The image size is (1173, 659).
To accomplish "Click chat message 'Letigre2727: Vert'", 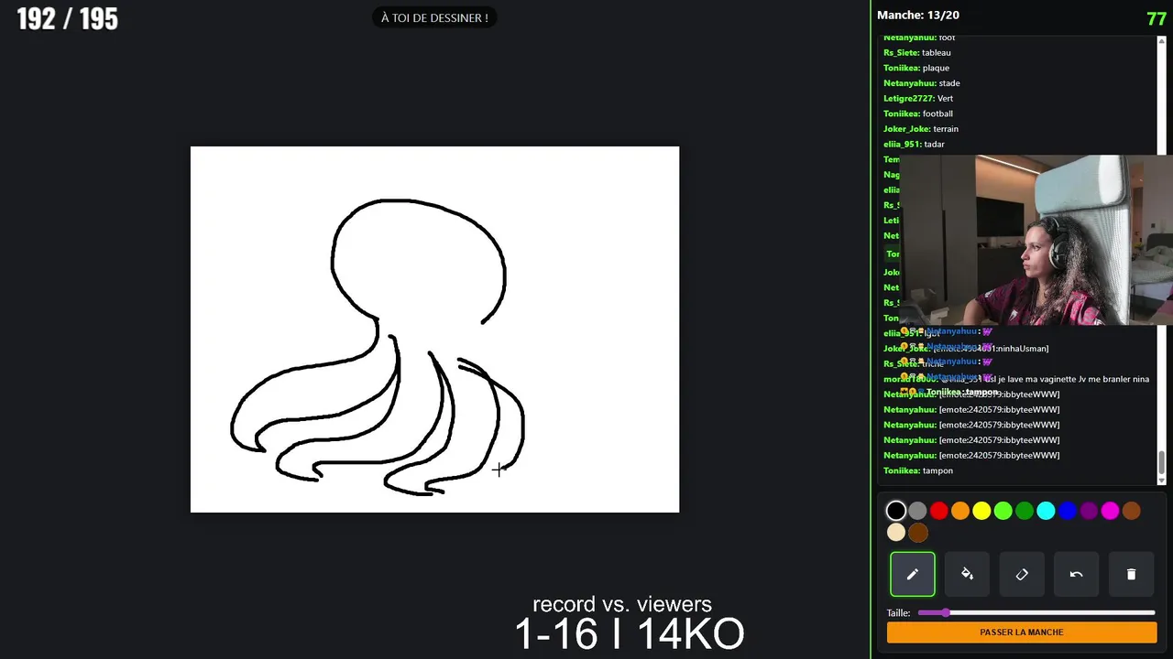I will 918,99.
